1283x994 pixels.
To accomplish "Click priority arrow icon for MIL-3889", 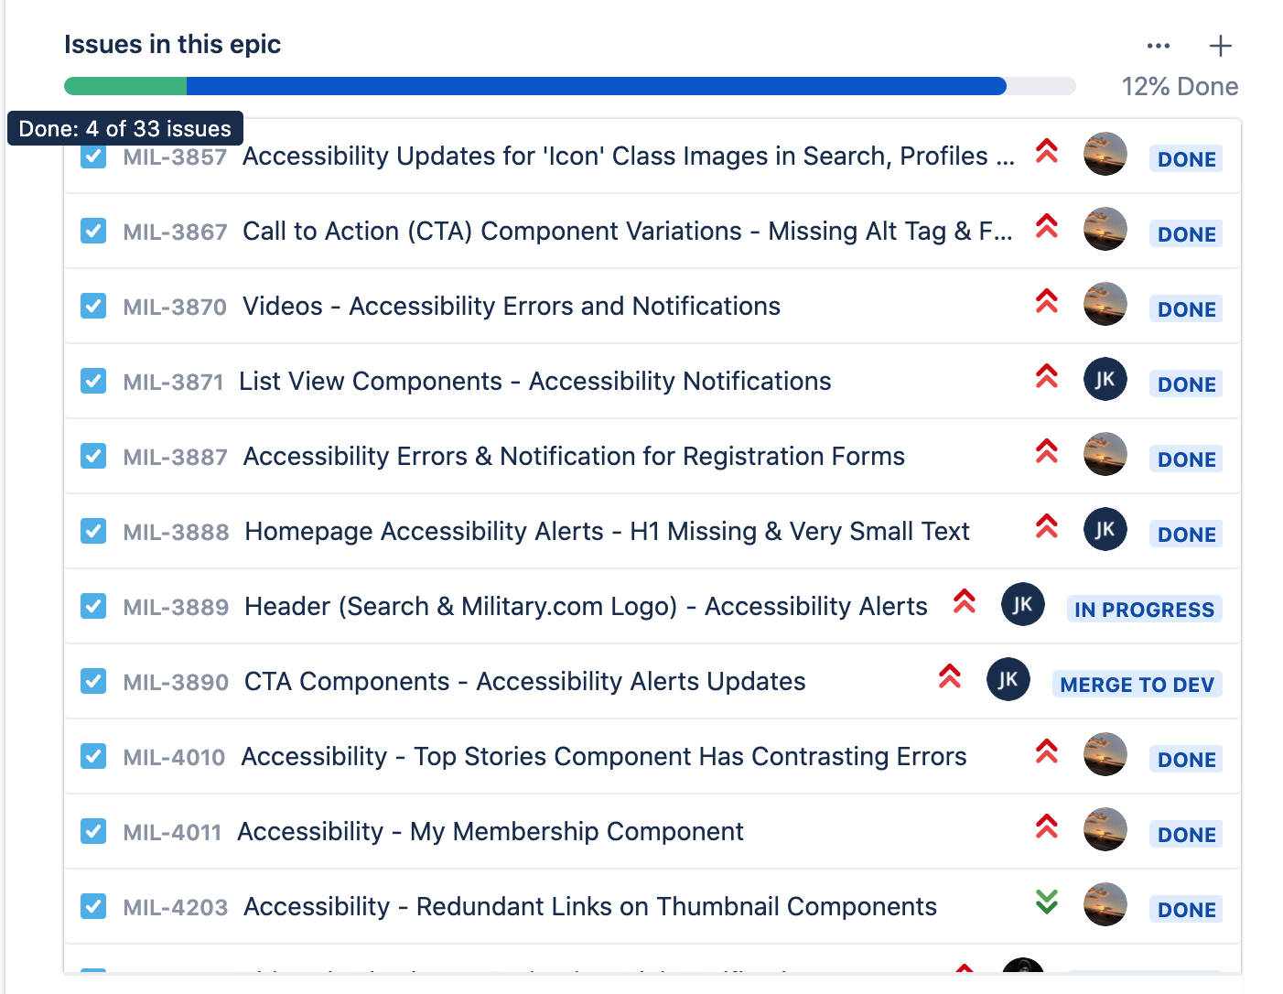I will pos(965,601).
